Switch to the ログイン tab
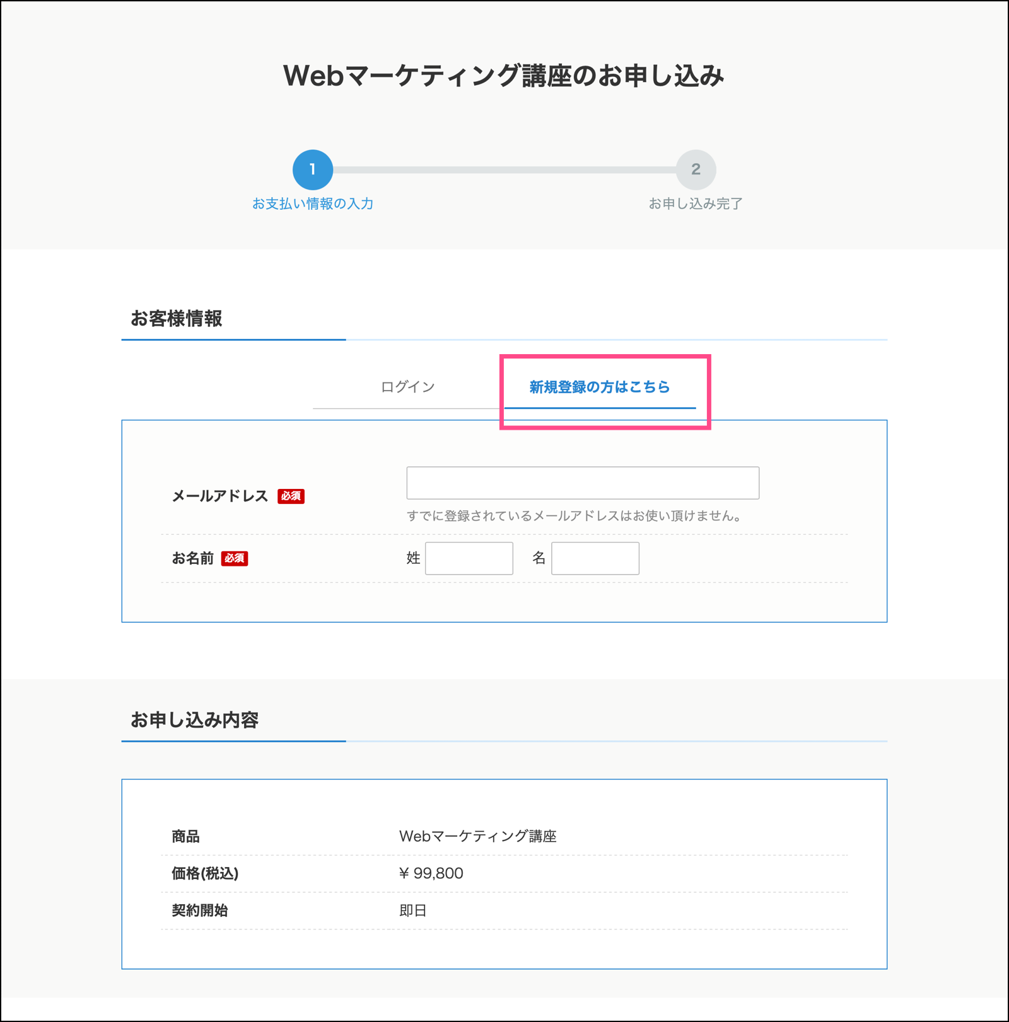1009x1022 pixels. [407, 387]
